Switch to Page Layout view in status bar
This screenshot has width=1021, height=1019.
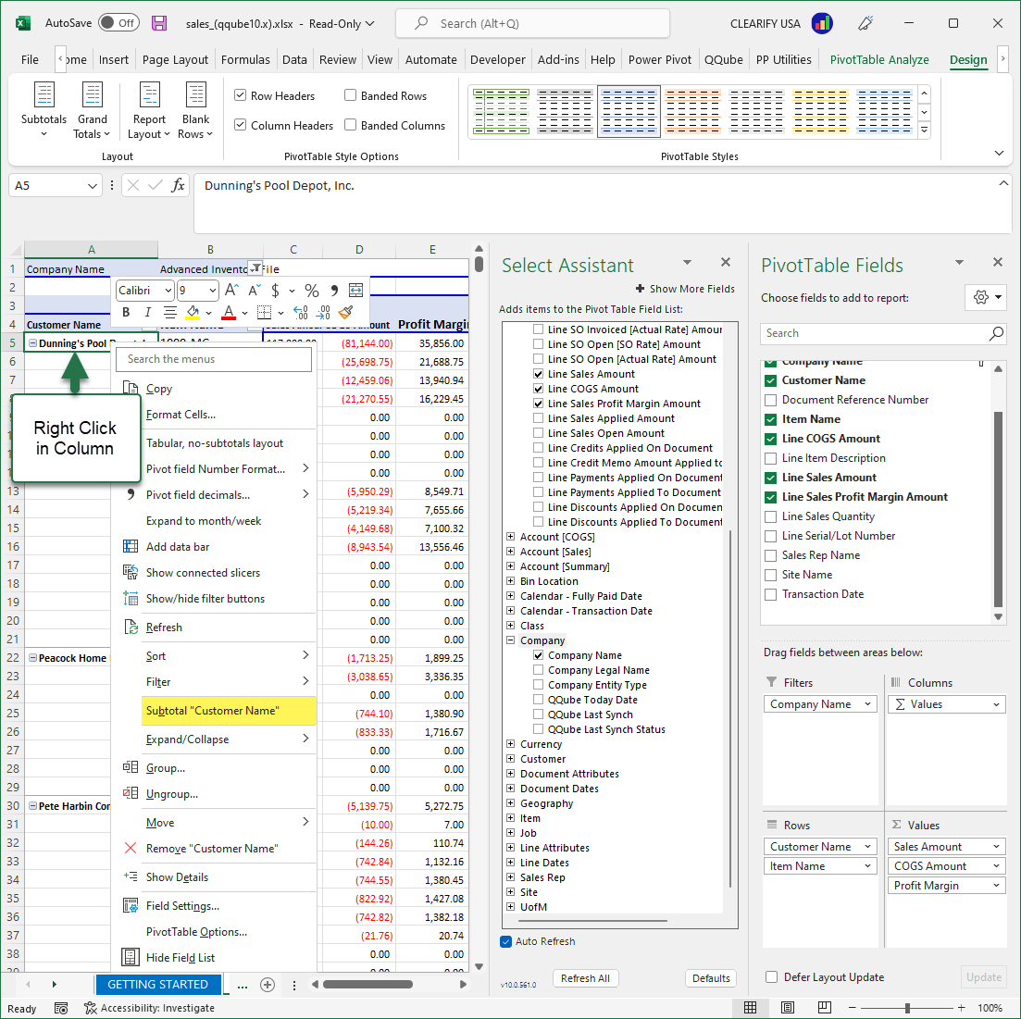tap(787, 1007)
